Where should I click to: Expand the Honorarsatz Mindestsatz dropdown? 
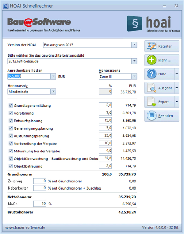(x=53, y=91)
